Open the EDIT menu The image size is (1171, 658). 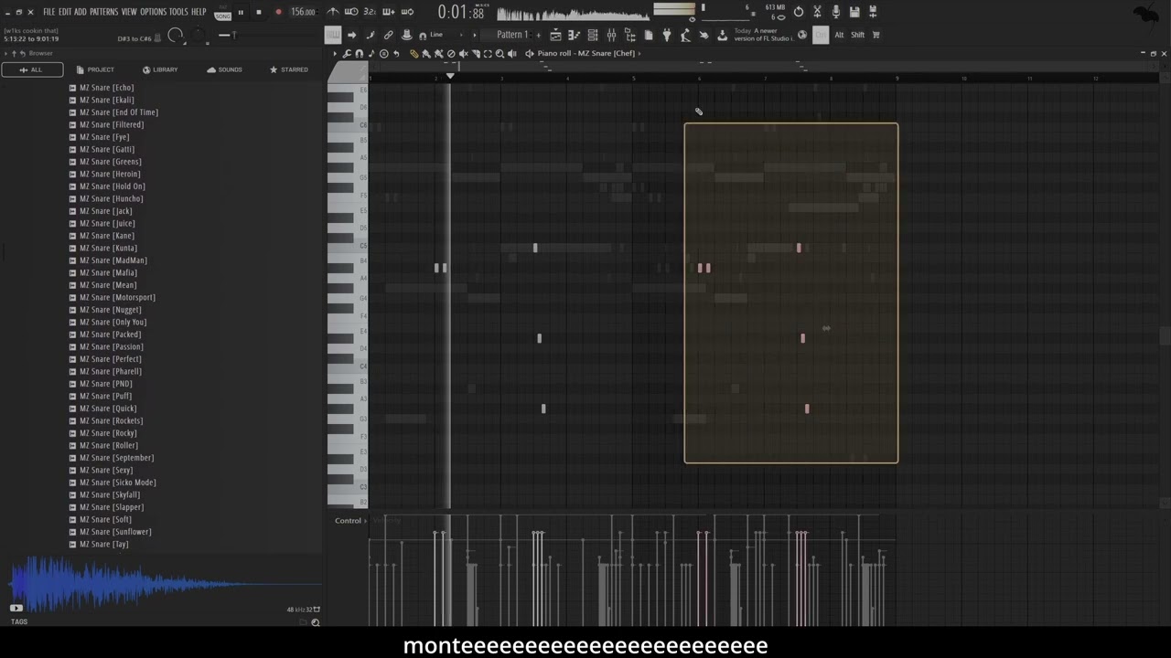click(65, 12)
